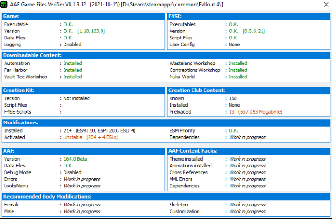
Task: Click the 'Far Harbor' DLC label
Action: point(16,70)
